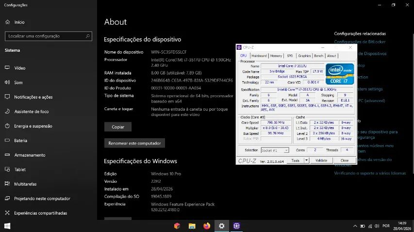
Task: Click Windows 10 Pro edition text
Action: [166, 174]
